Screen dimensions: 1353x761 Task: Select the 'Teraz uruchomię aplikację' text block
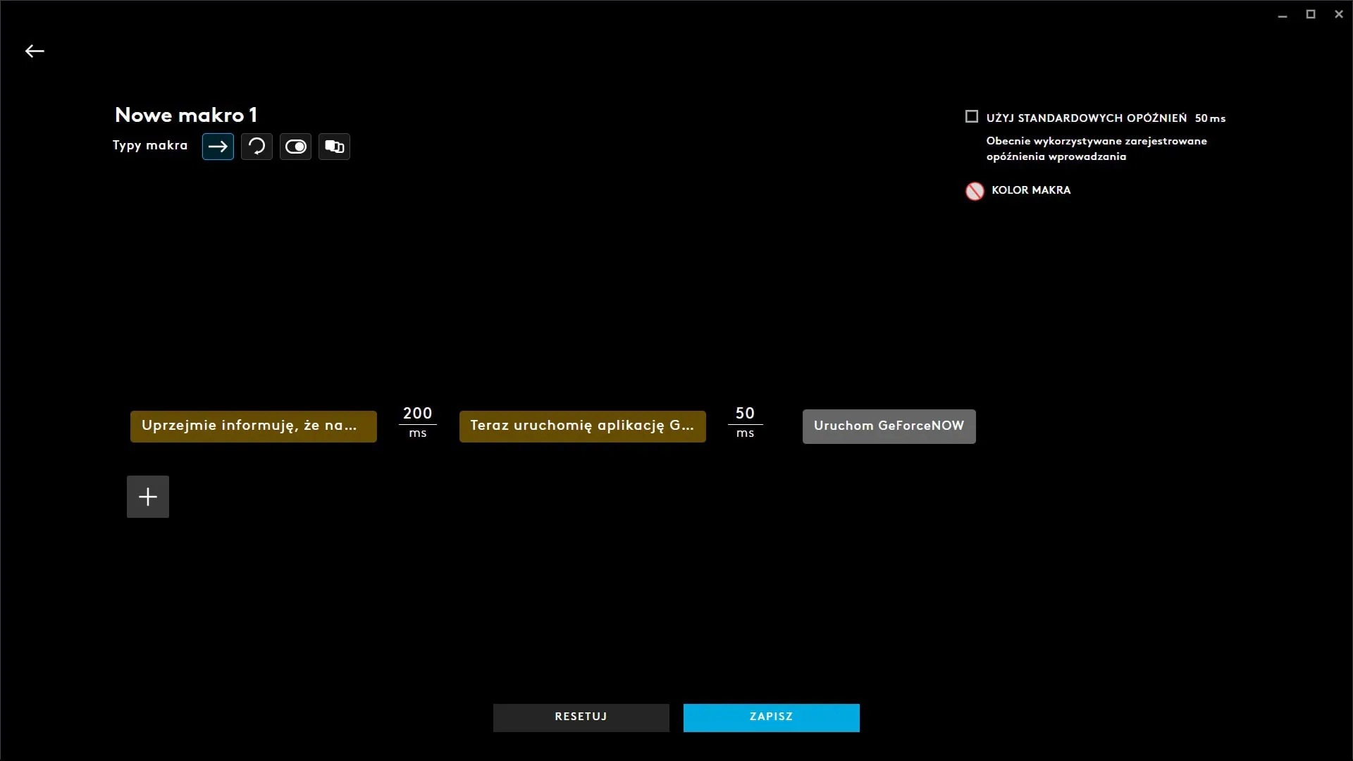click(x=582, y=426)
